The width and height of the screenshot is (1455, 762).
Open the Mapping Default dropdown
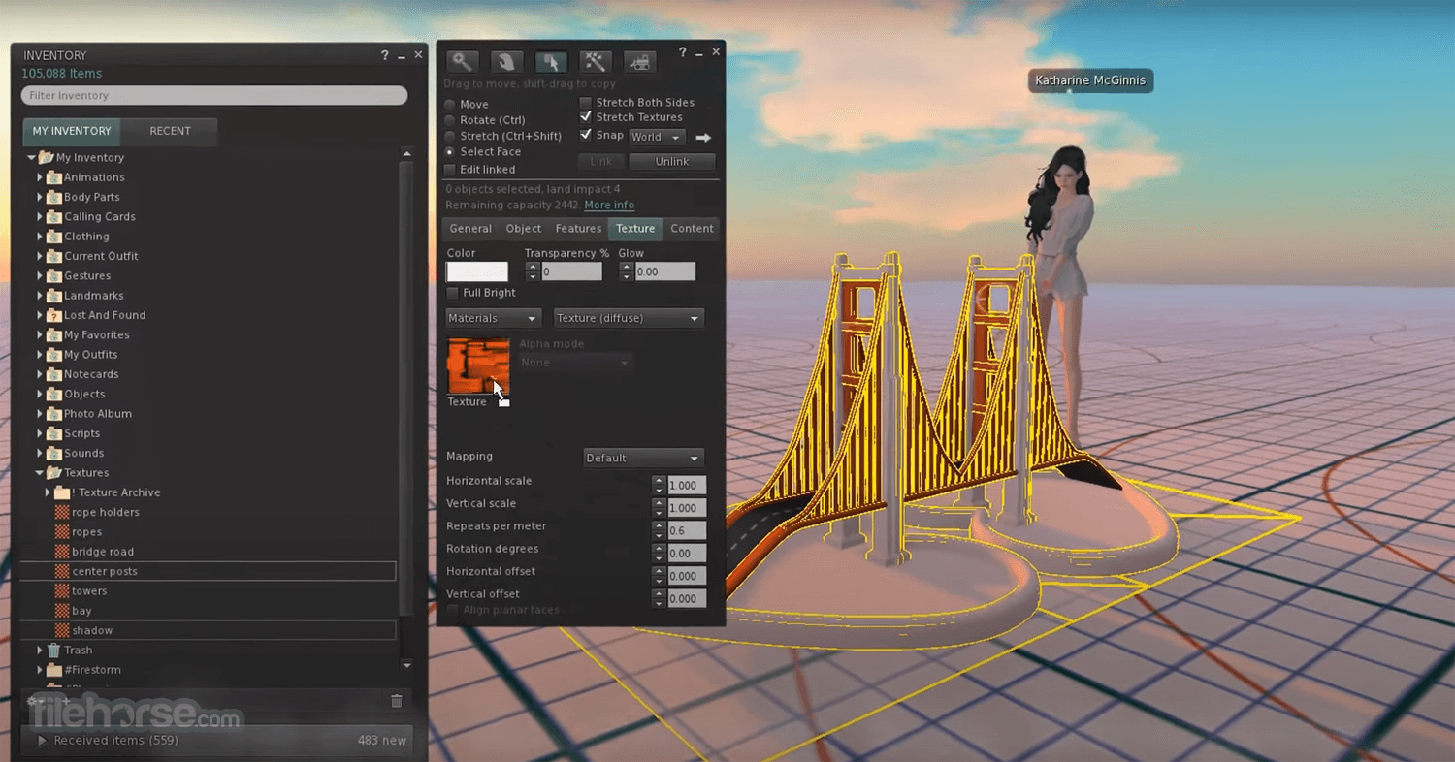click(x=643, y=458)
